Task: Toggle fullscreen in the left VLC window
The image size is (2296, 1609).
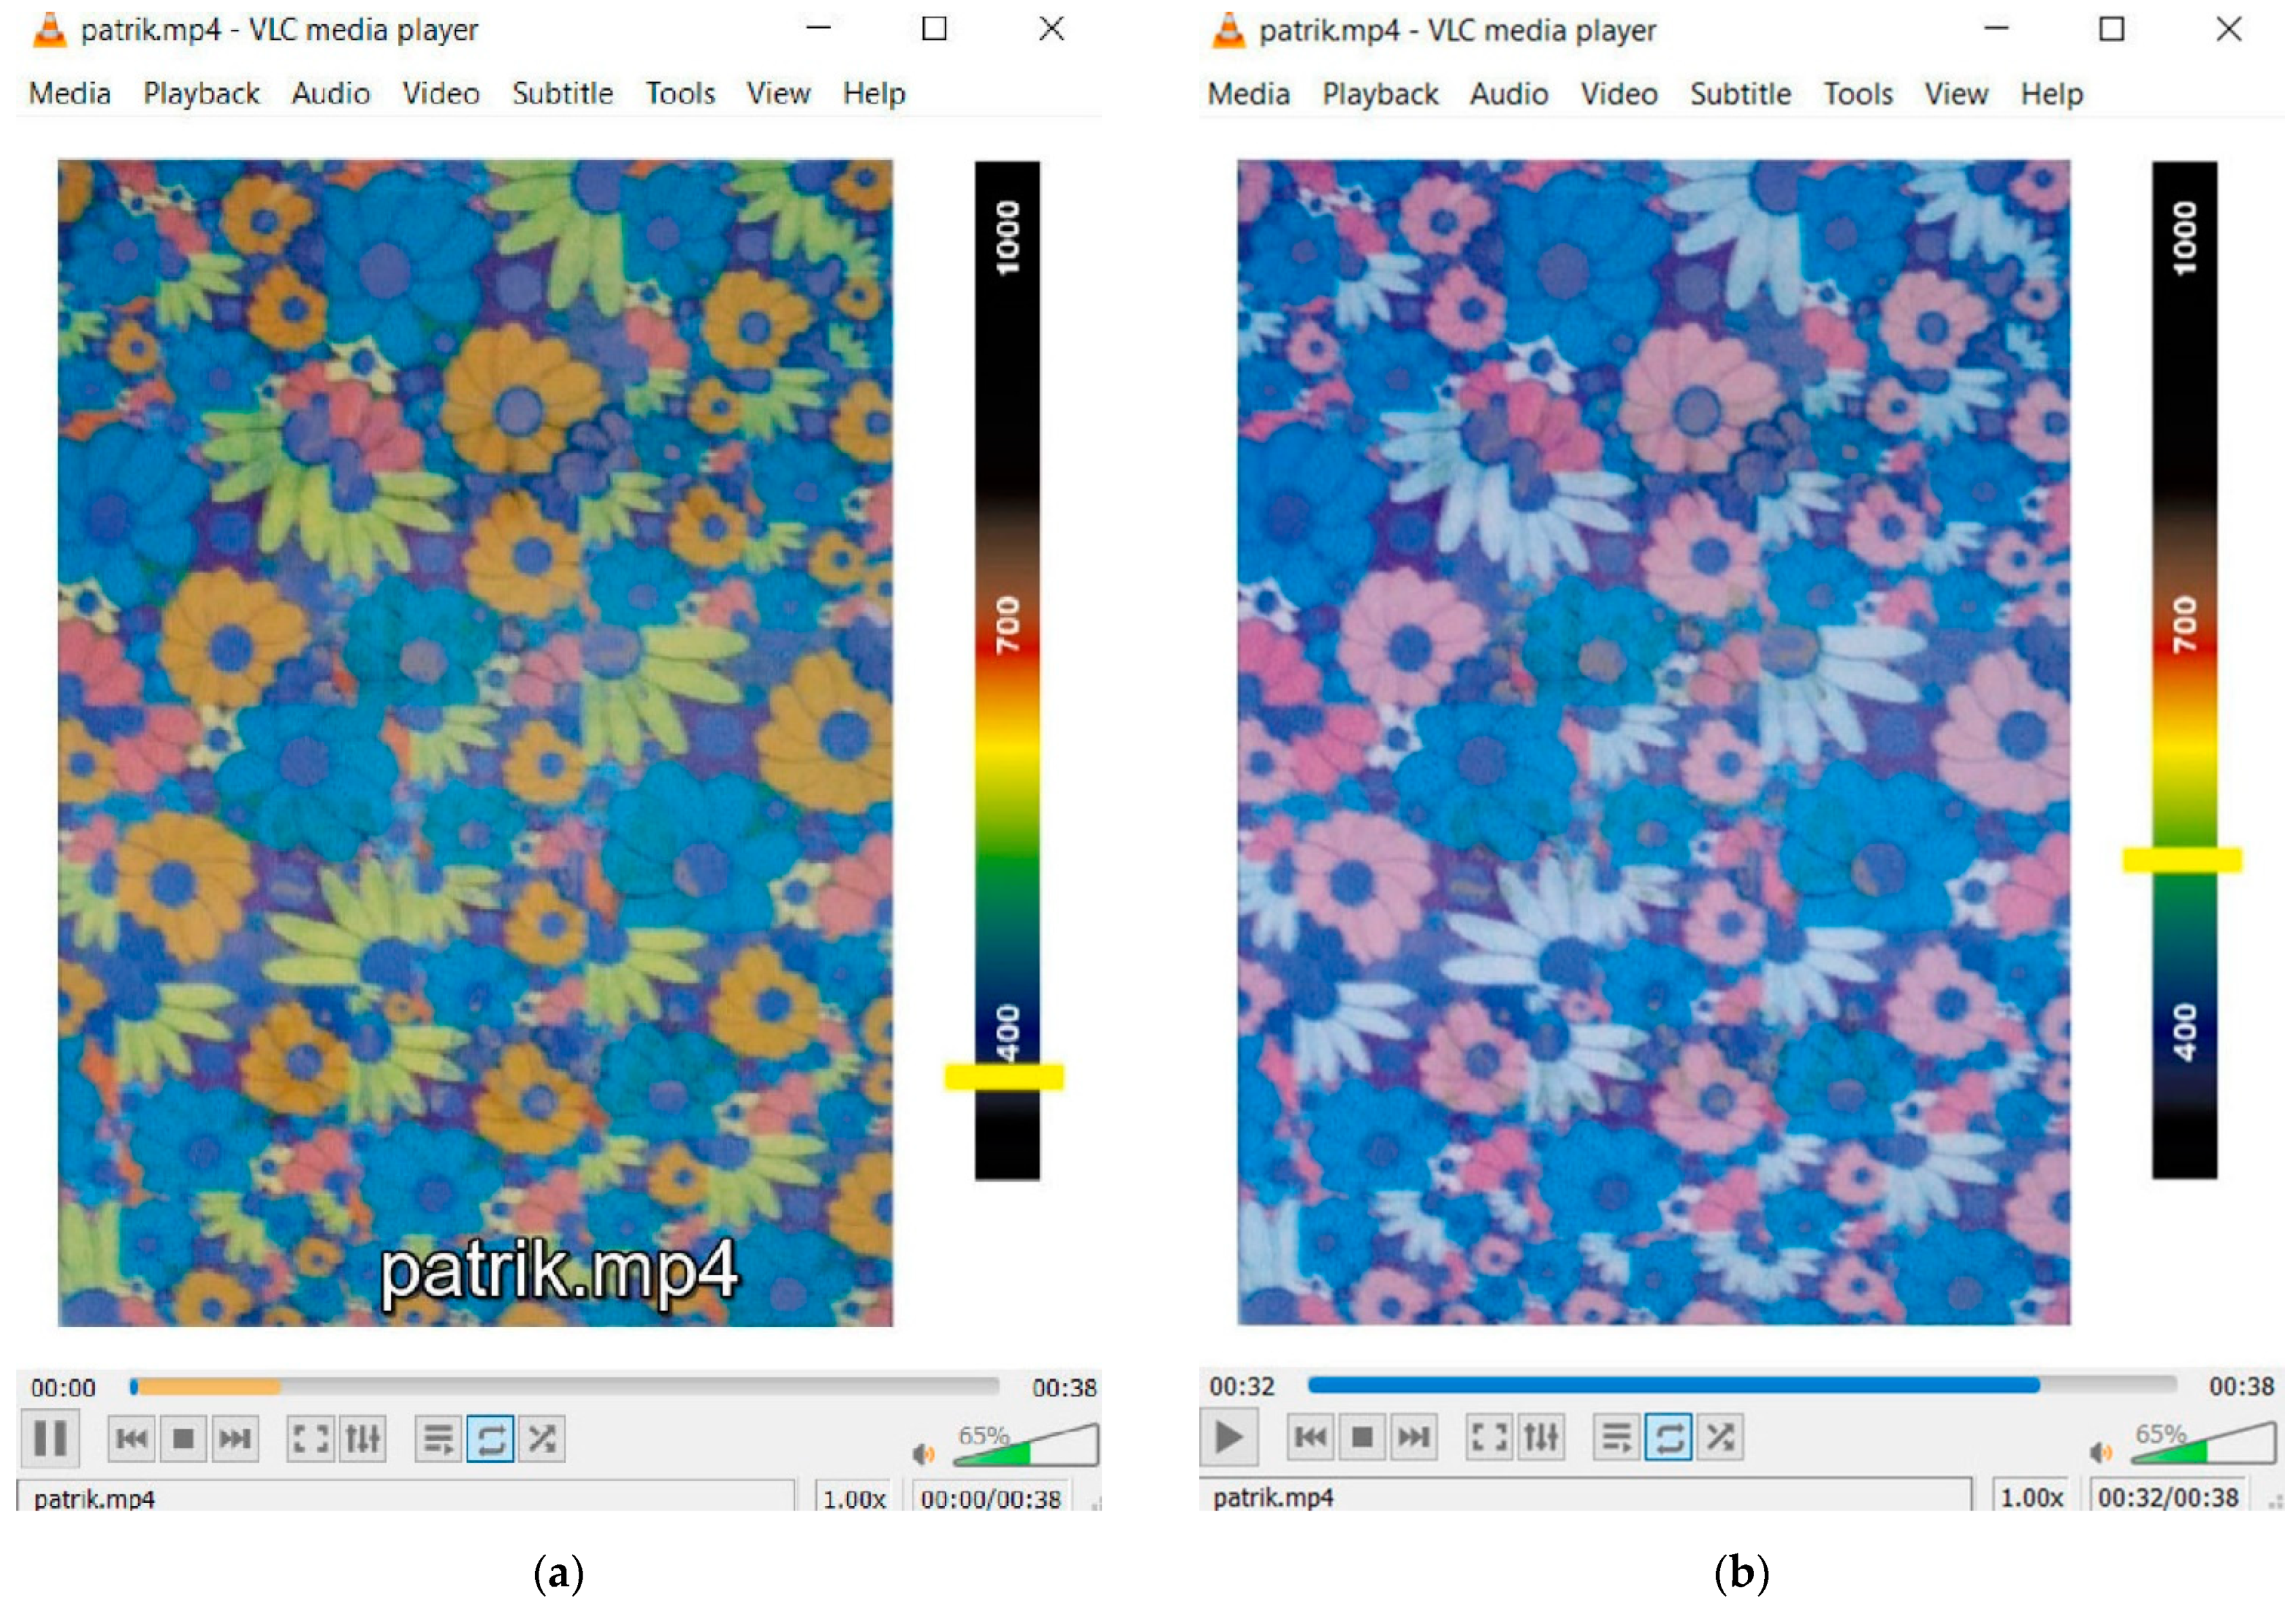Action: (x=310, y=1439)
